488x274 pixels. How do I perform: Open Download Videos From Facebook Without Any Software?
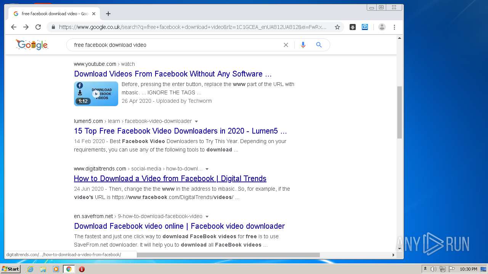click(x=173, y=74)
